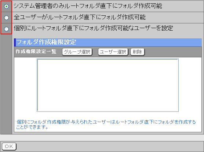Click the ことができます help text line

tap(32, 127)
